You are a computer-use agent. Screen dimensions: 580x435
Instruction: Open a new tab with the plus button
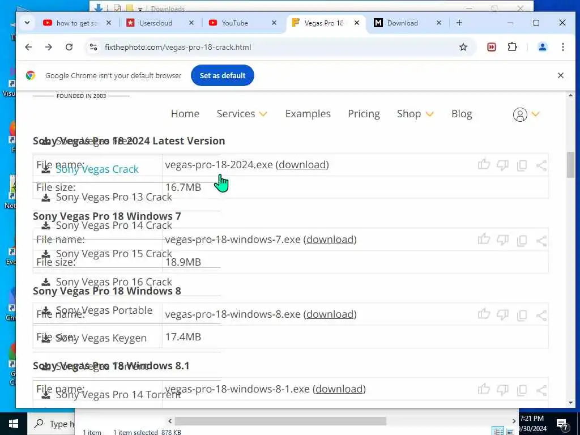click(459, 23)
